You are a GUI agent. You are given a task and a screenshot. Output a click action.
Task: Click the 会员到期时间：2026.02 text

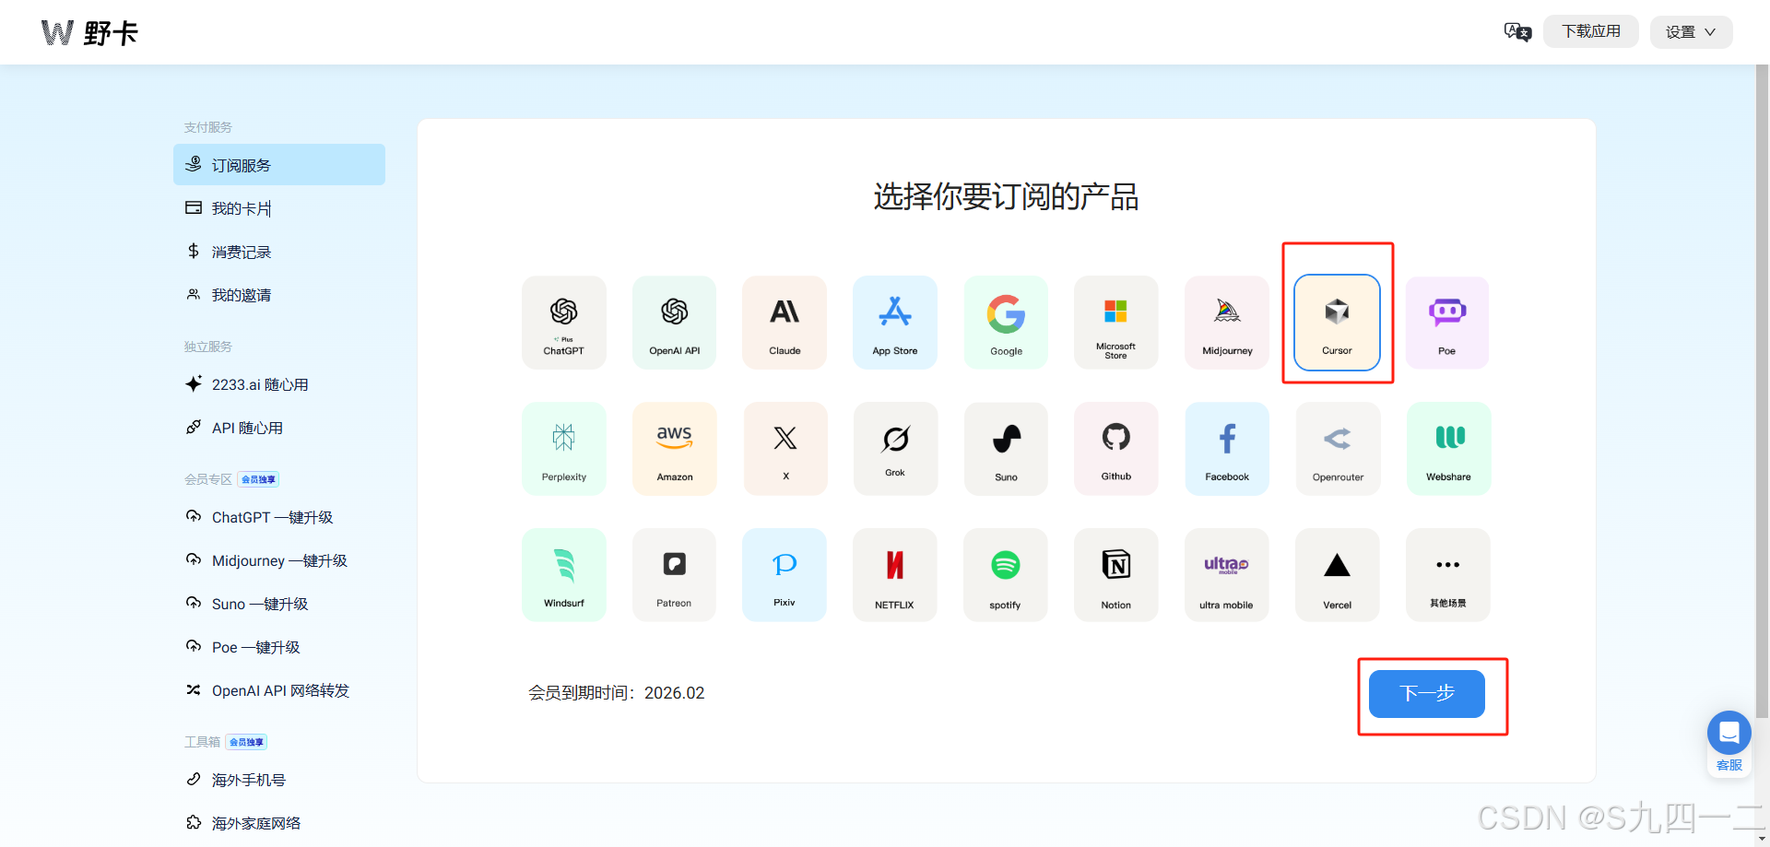pyautogui.click(x=616, y=693)
